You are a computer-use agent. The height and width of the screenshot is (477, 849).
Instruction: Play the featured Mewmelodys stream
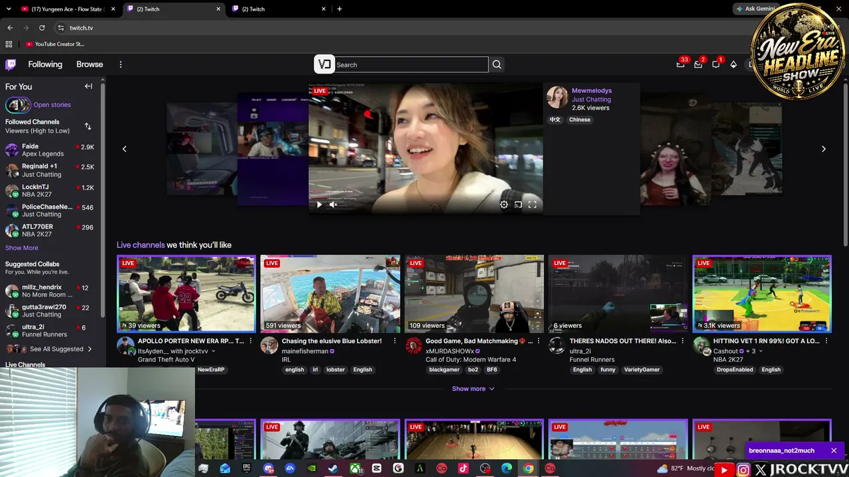pyautogui.click(x=319, y=205)
